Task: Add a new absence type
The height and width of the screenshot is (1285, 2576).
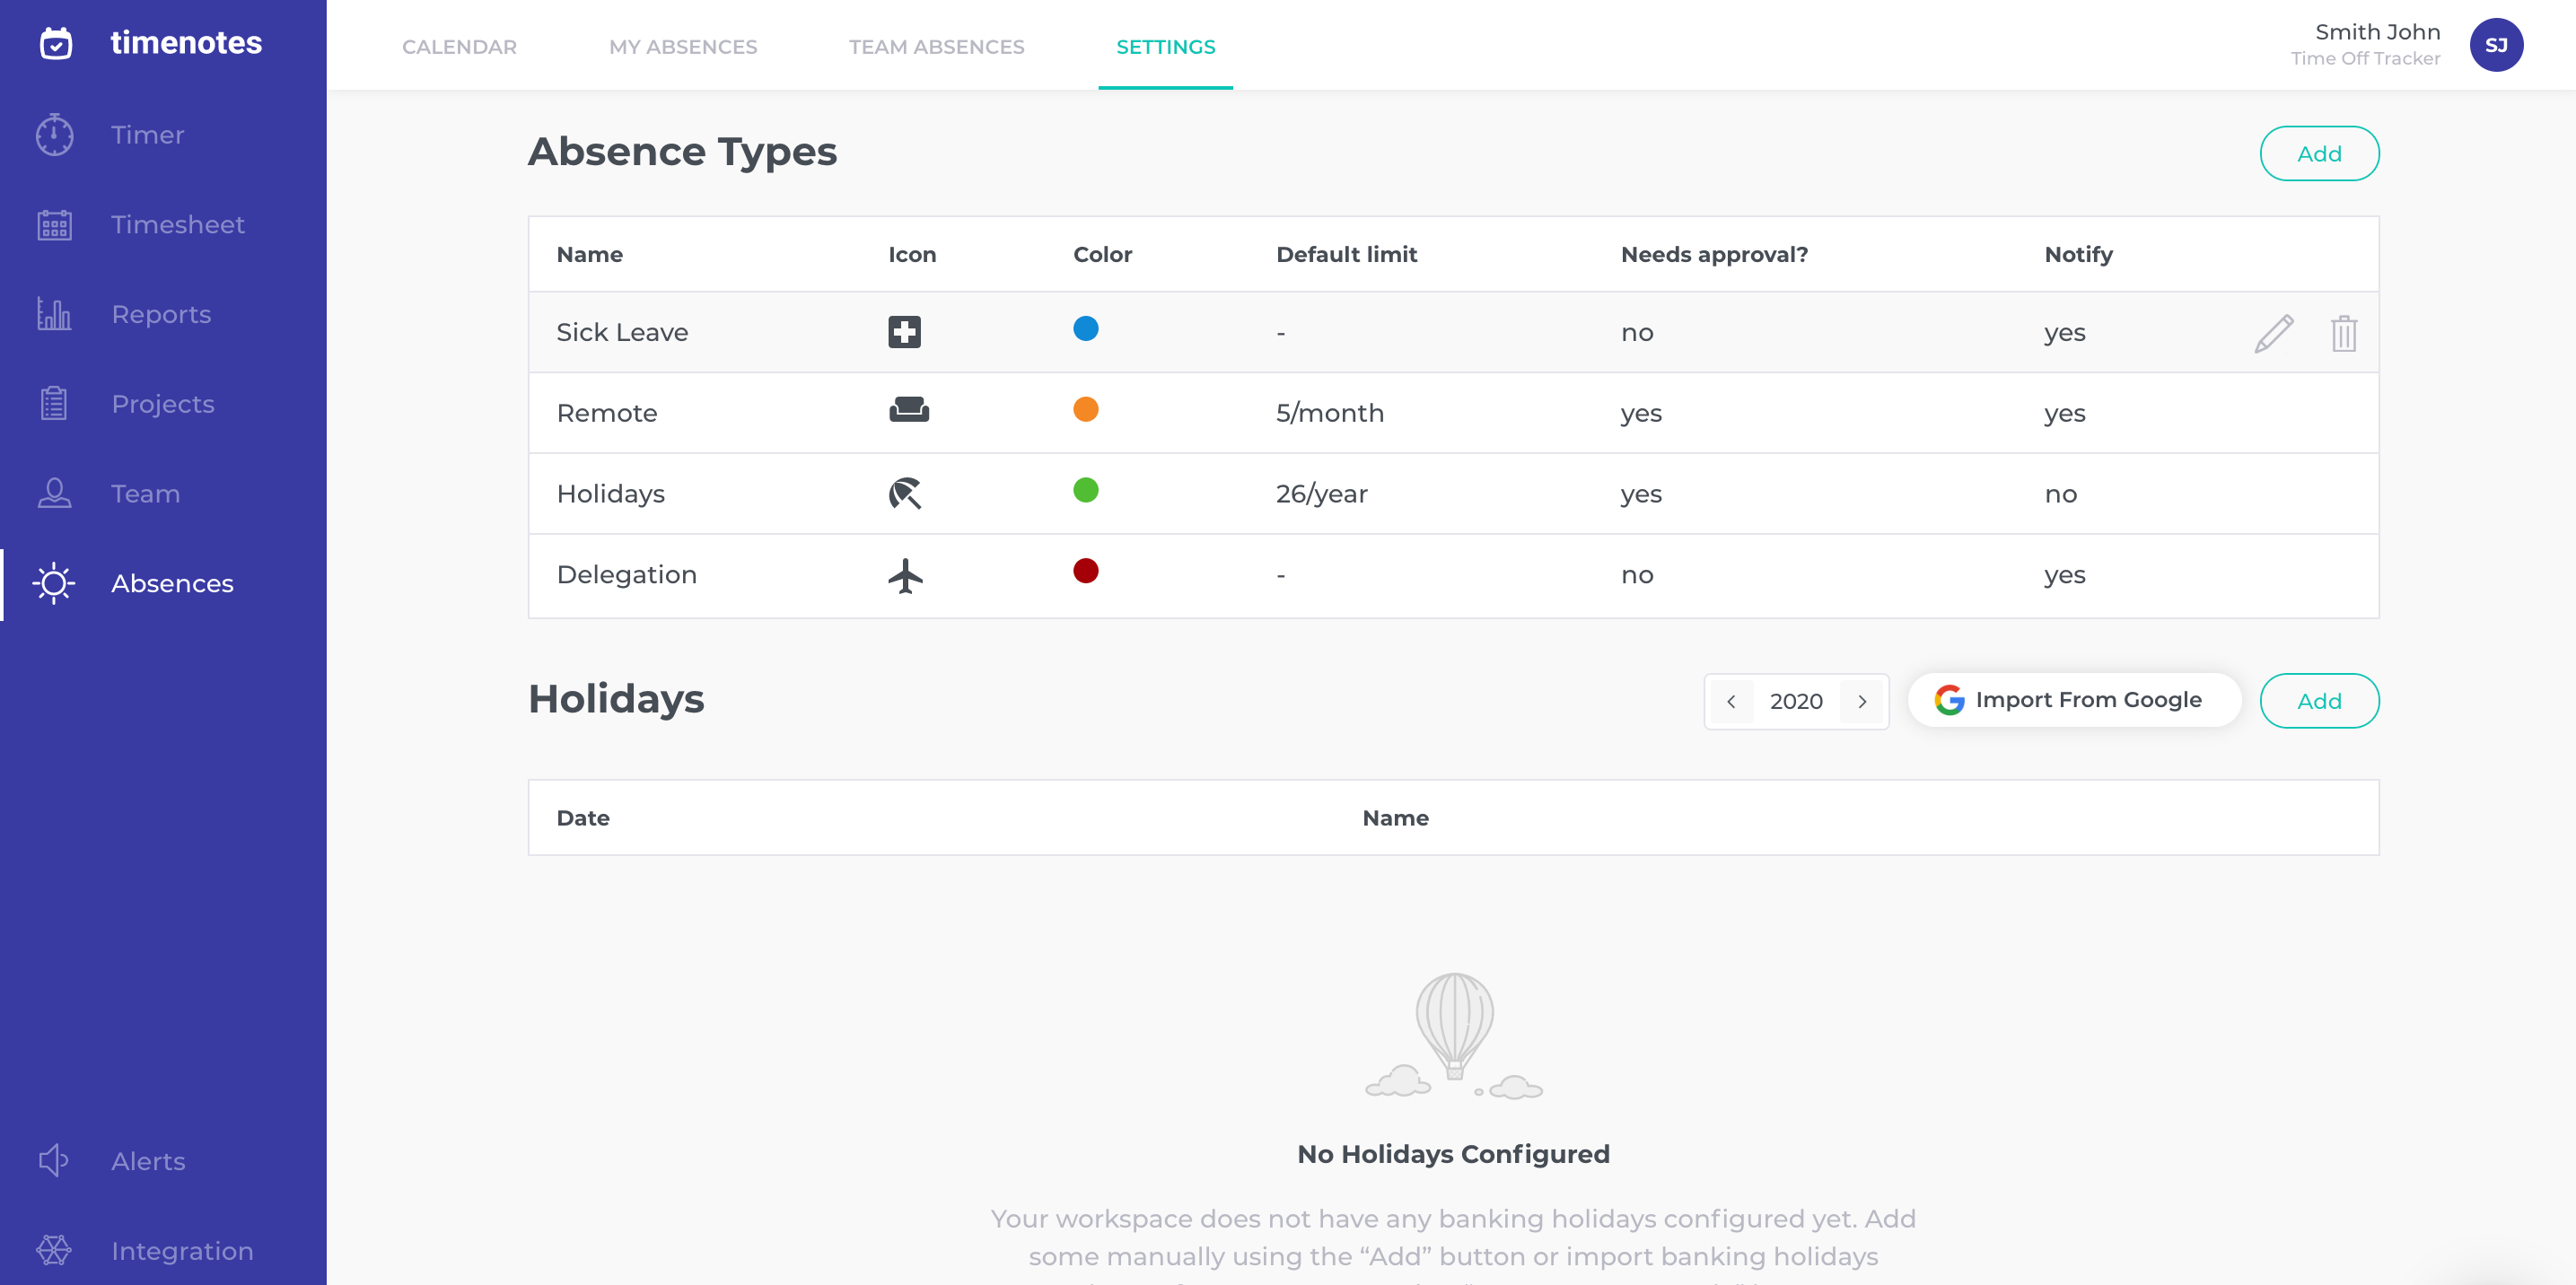Action: [2318, 154]
